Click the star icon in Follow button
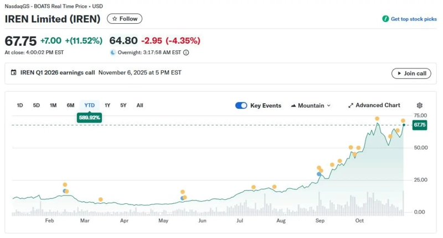443x238 pixels. 115,19
